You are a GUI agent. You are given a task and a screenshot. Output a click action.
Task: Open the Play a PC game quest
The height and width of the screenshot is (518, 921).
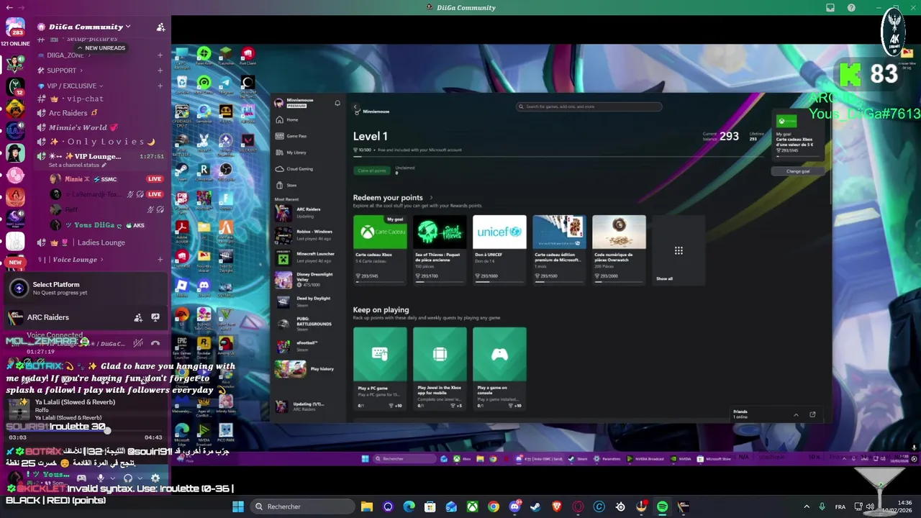(380, 369)
